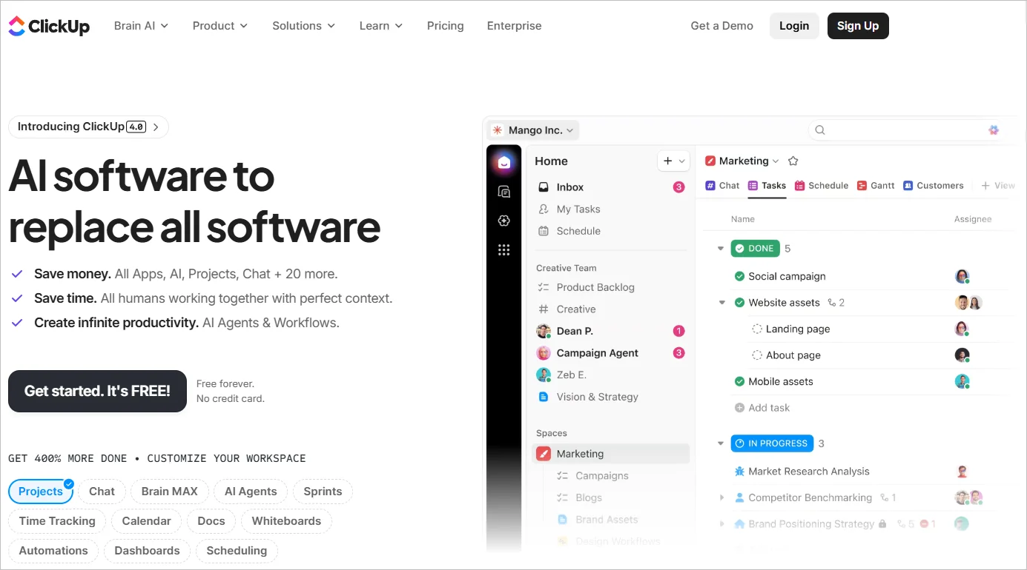Open the Docs icon in the dark sidebar

coord(504,191)
